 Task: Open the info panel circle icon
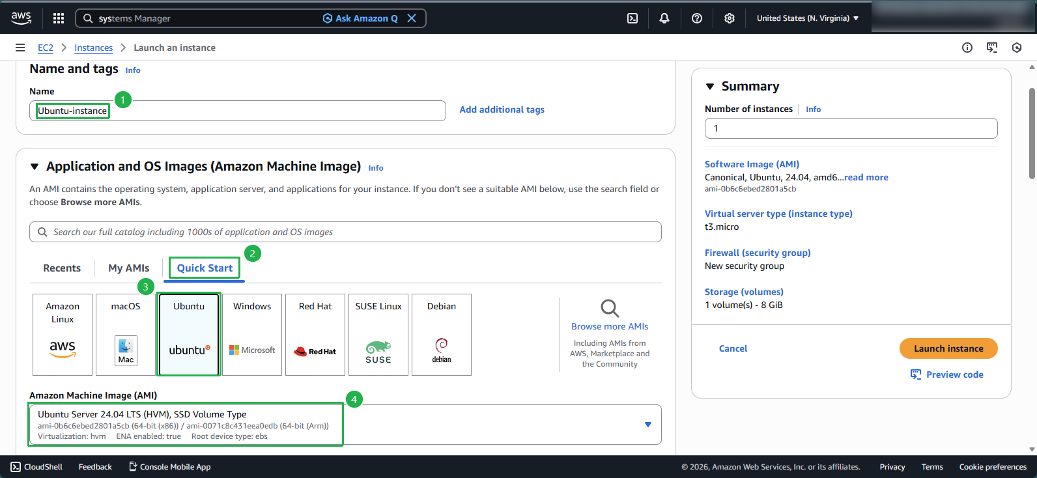(x=967, y=48)
